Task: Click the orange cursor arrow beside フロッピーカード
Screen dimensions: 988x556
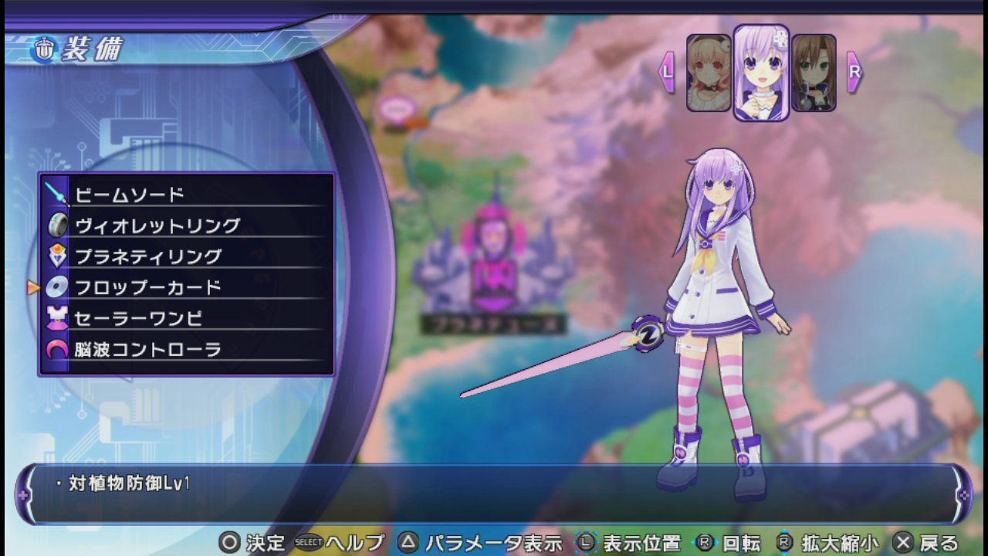Action: (33, 287)
